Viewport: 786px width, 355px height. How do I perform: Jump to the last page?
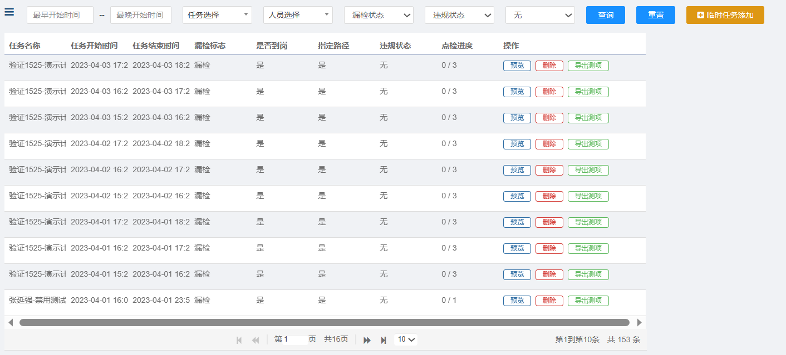tap(384, 340)
